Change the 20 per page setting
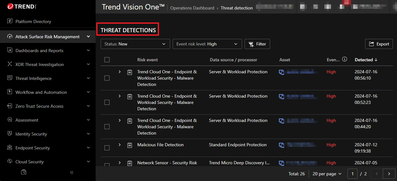This screenshot has height=181, width=397. click(x=327, y=174)
